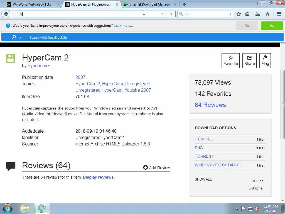
Task: Open a new tab with plus button
Action: (x=184, y=4)
